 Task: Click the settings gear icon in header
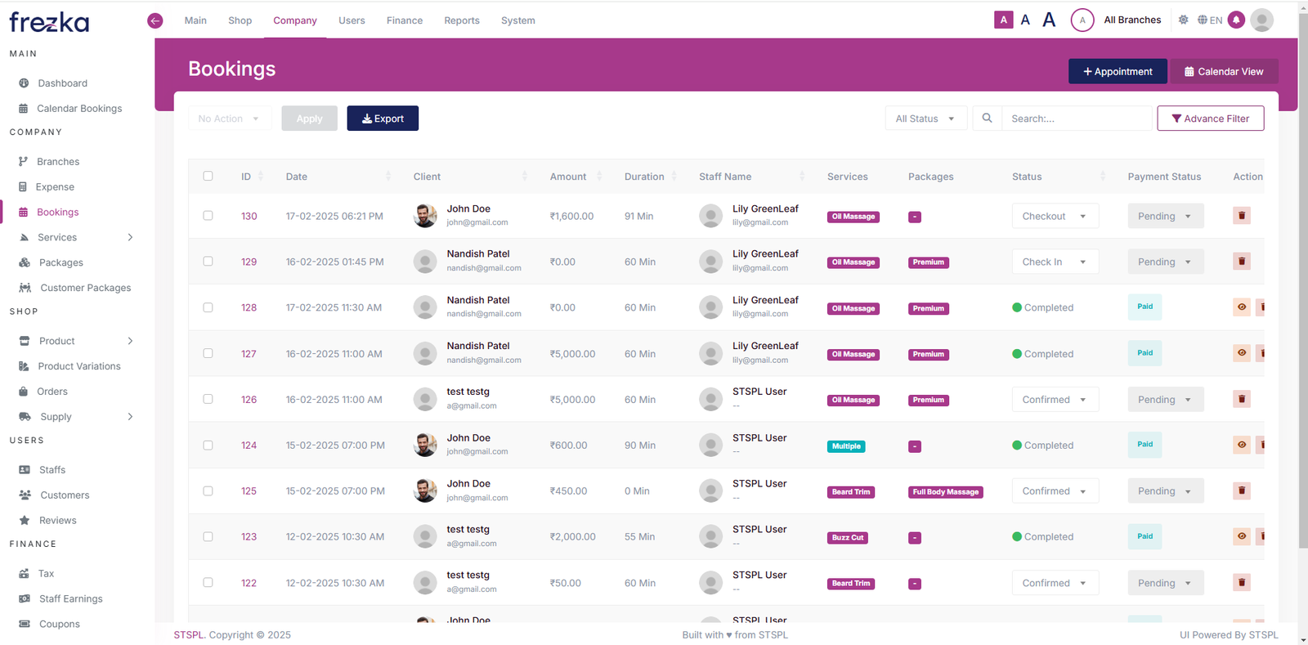tap(1183, 20)
